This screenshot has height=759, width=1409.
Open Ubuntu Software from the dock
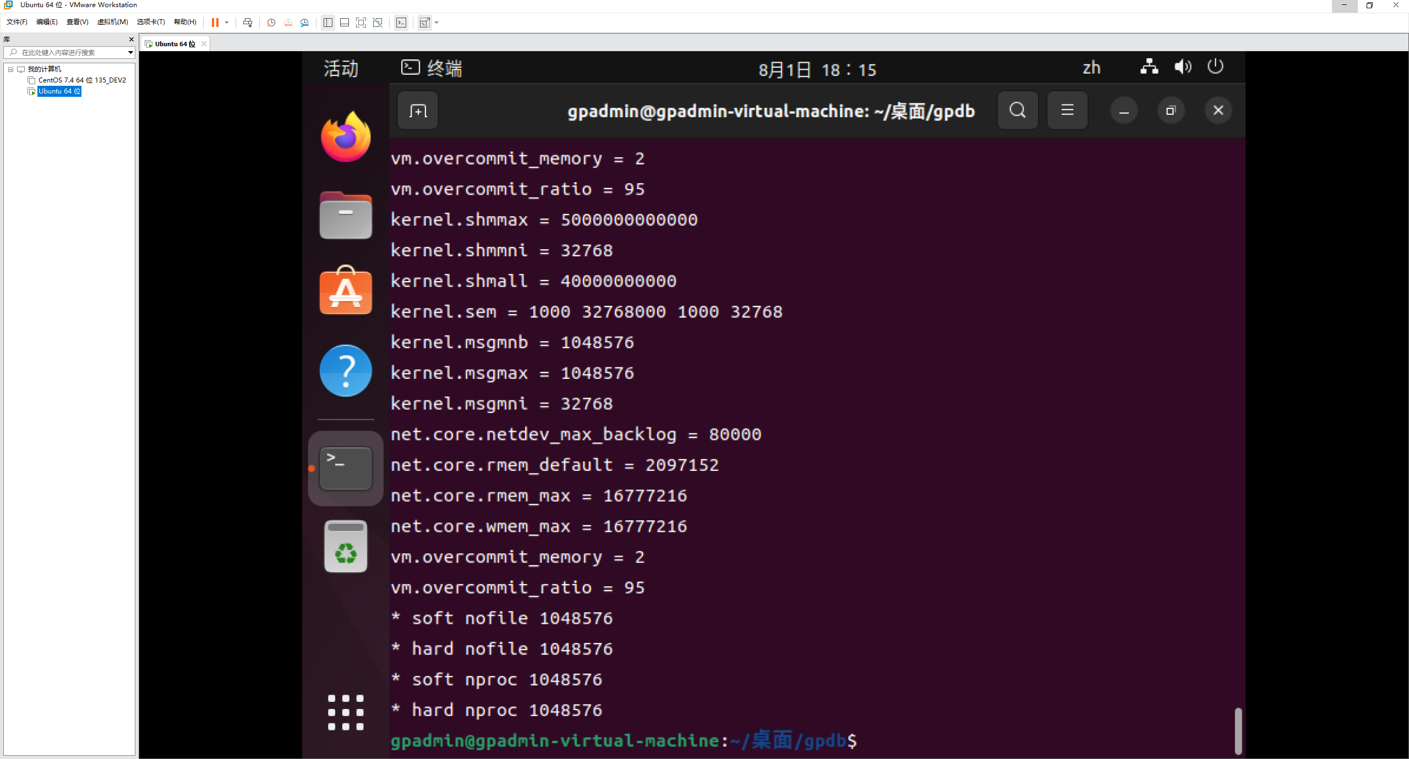point(346,290)
